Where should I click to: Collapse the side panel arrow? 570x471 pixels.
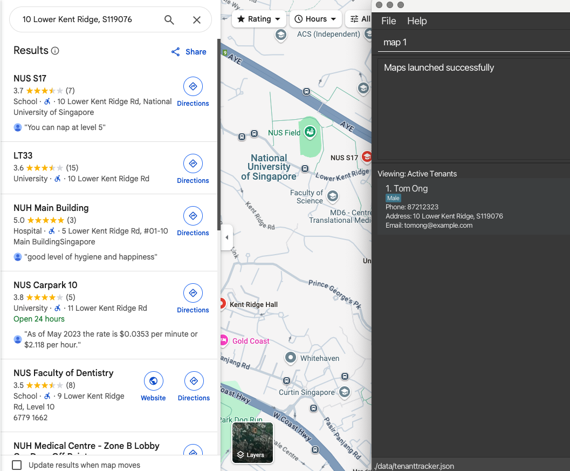(227, 237)
